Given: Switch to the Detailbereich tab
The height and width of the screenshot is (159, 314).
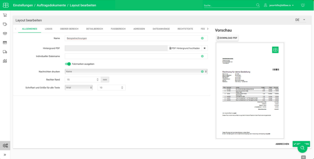Looking at the screenshot, I should (x=95, y=29).
